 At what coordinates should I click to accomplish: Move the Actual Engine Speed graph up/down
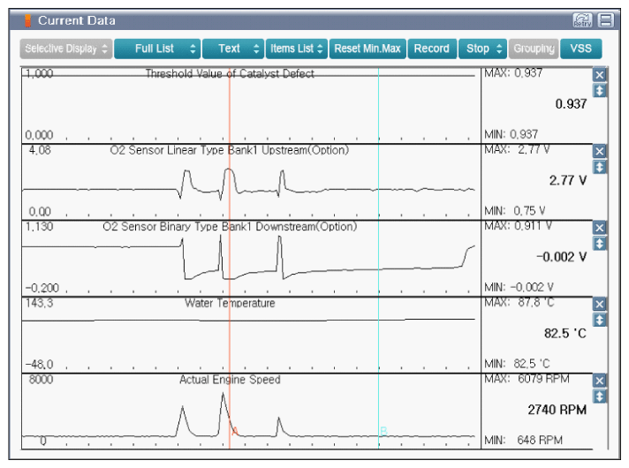pyautogui.click(x=599, y=396)
